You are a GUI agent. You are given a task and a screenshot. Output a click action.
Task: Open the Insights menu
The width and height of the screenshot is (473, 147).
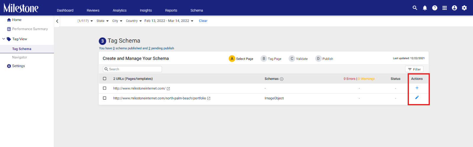click(x=146, y=10)
